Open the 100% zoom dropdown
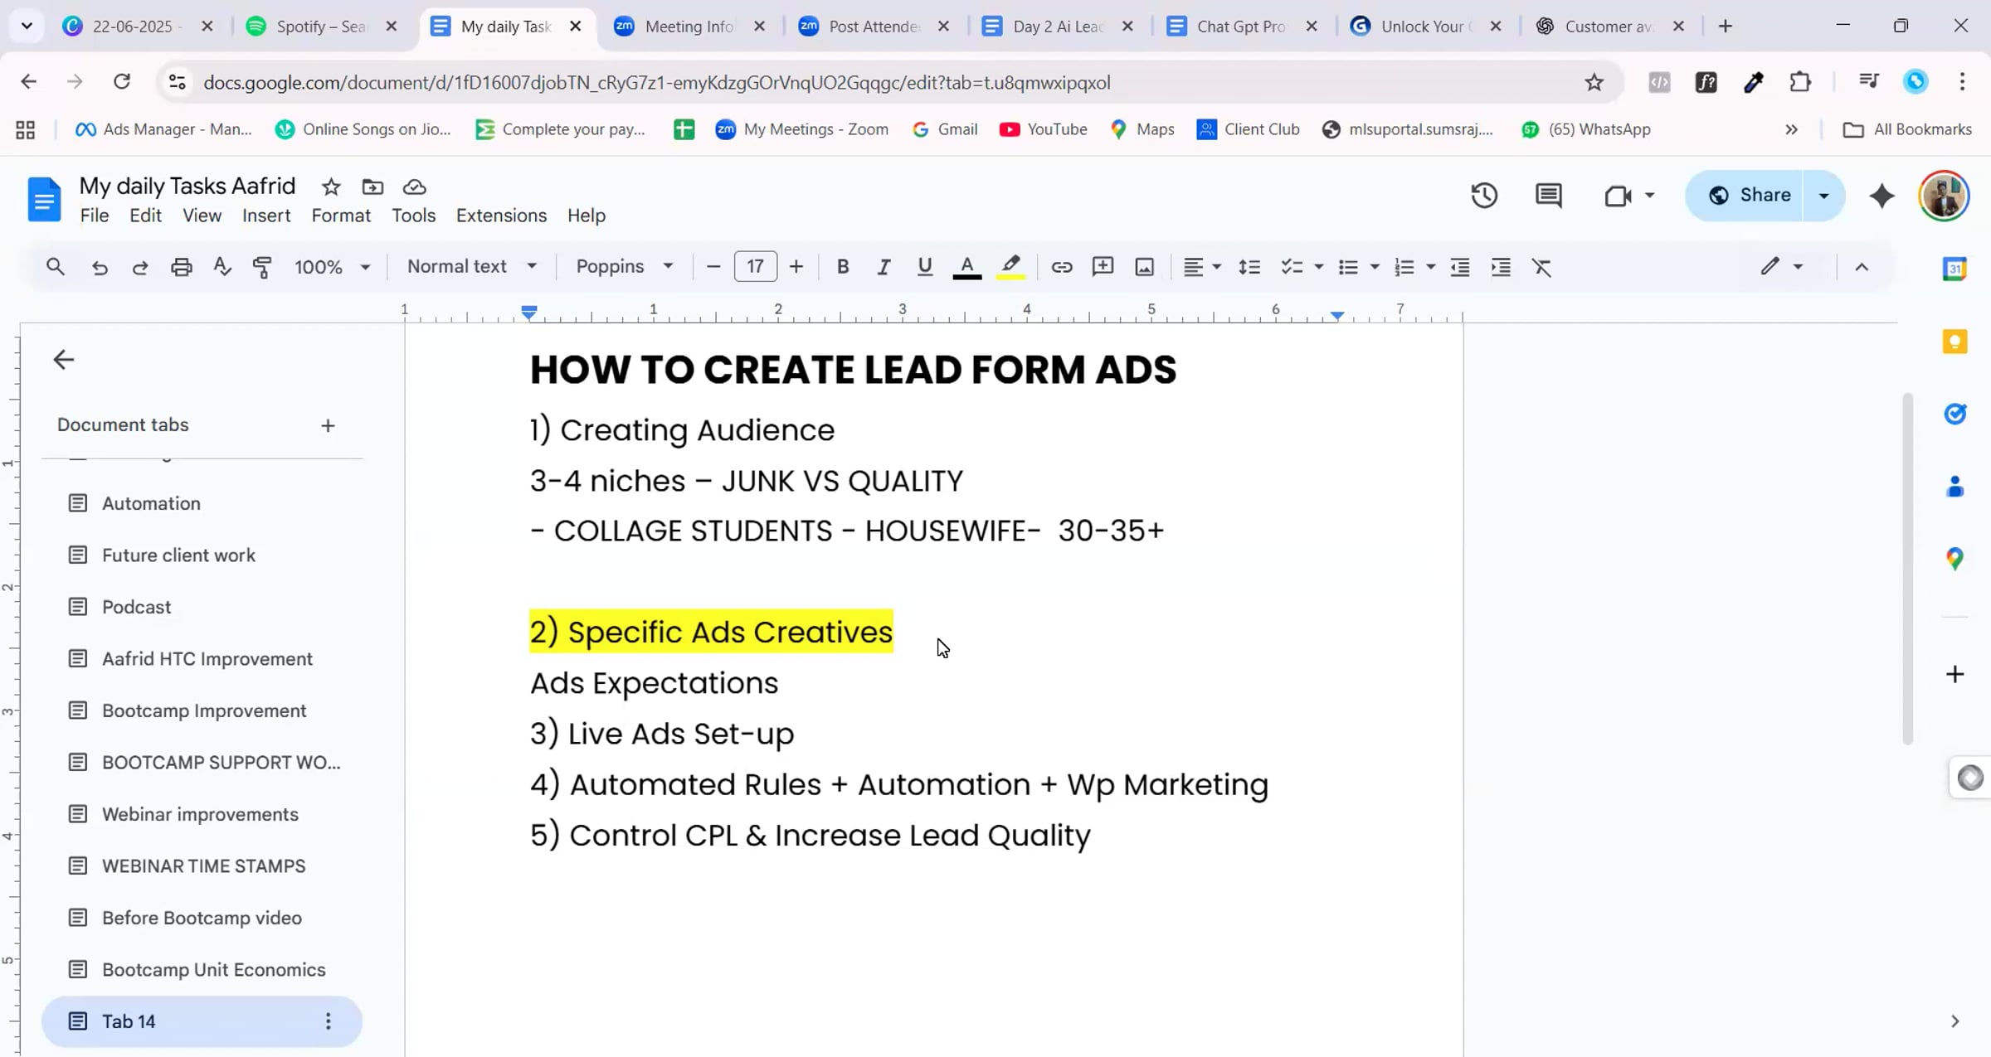The height and width of the screenshot is (1057, 1991). [332, 267]
